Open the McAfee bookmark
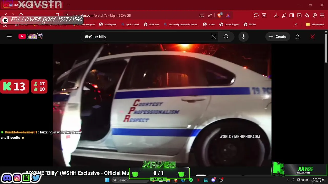The height and width of the screenshot is (184, 328). tap(250, 25)
